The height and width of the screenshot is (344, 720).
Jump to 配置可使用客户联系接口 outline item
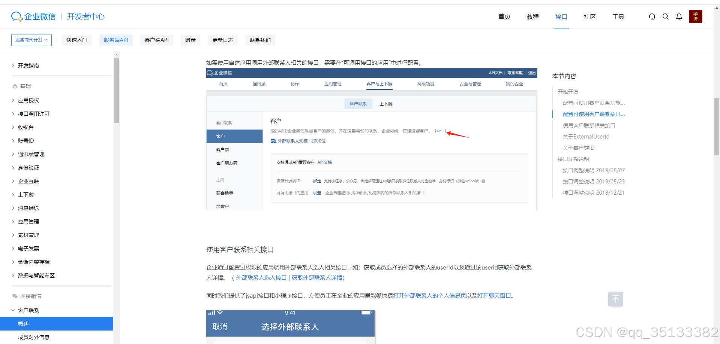click(594, 114)
